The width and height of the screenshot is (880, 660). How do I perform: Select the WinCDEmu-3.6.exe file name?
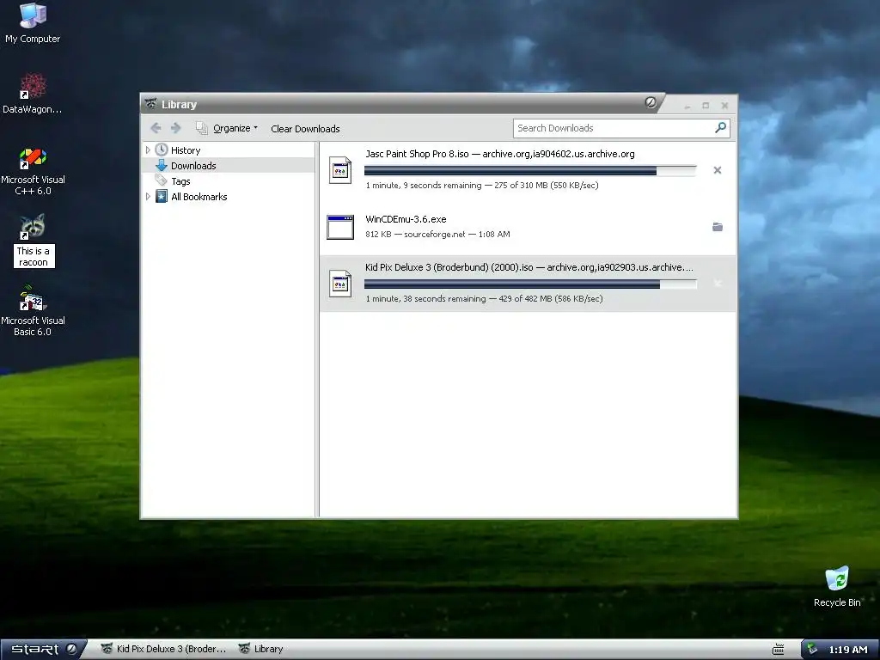[406, 219]
